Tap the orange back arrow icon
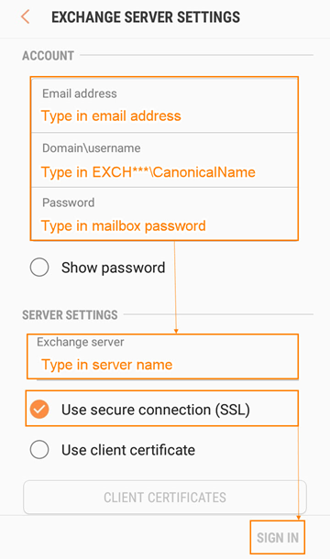 pos(26,16)
